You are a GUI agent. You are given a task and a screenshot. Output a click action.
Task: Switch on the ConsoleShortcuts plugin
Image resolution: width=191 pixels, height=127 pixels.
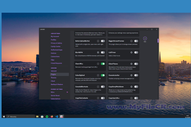(103, 87)
